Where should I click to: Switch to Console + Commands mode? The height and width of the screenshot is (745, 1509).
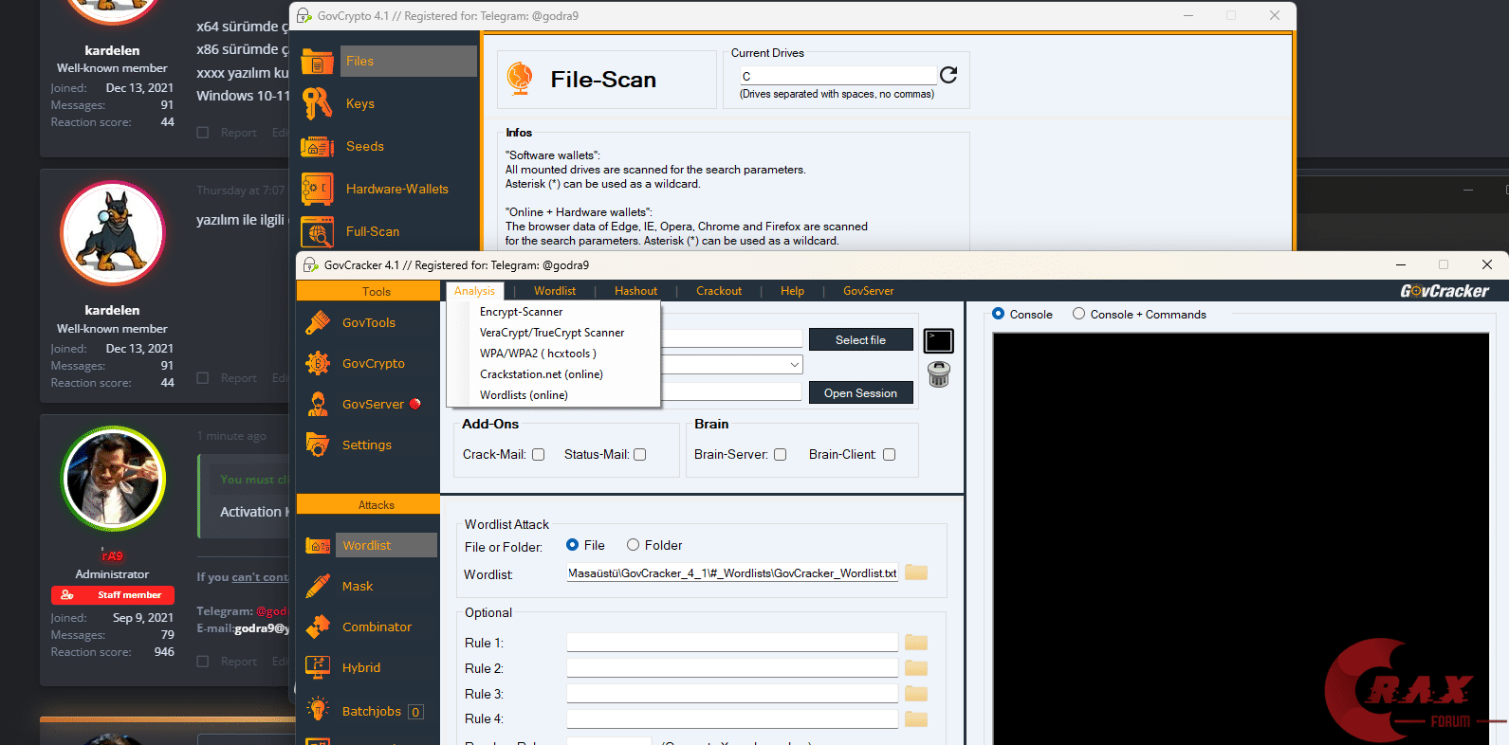click(1079, 314)
